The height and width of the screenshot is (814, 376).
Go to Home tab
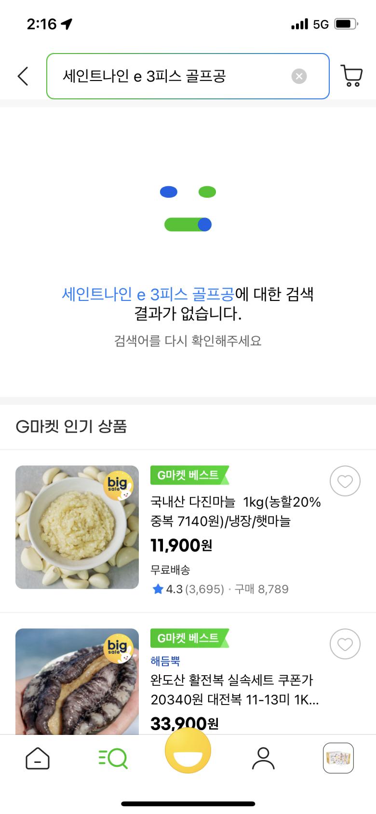click(x=38, y=759)
